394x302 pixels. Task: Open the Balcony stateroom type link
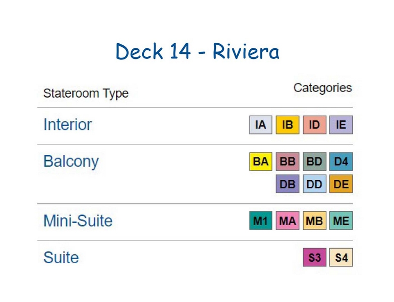pos(71,162)
